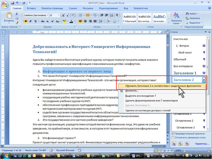Click the Find (Найти) binoculars button
The width and height of the screenshot is (212, 159).
[192, 14]
